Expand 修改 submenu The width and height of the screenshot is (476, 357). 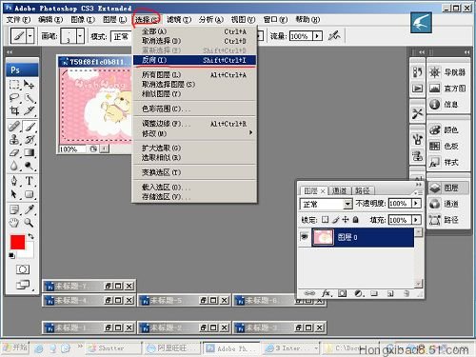coord(194,133)
